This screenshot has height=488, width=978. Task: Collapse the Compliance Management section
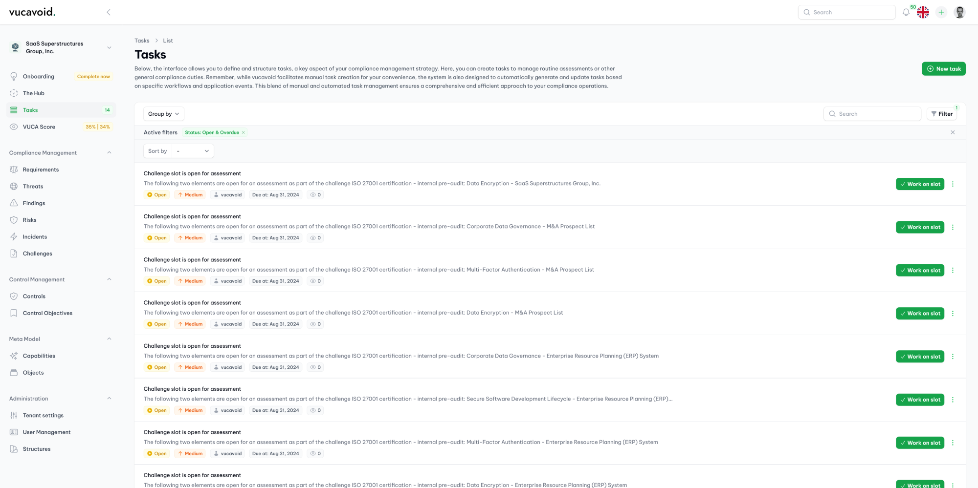click(109, 152)
